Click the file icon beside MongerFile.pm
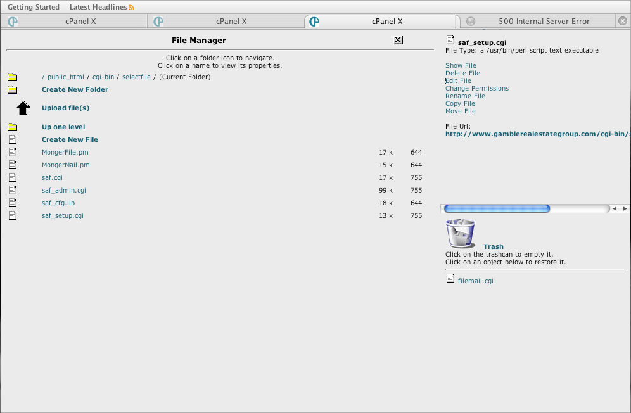This screenshot has height=413, width=631. [x=12, y=152]
